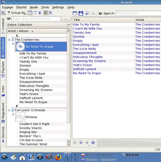Open the Entire Collection combo box
Screen dimensions: 161x162
click(38, 25)
